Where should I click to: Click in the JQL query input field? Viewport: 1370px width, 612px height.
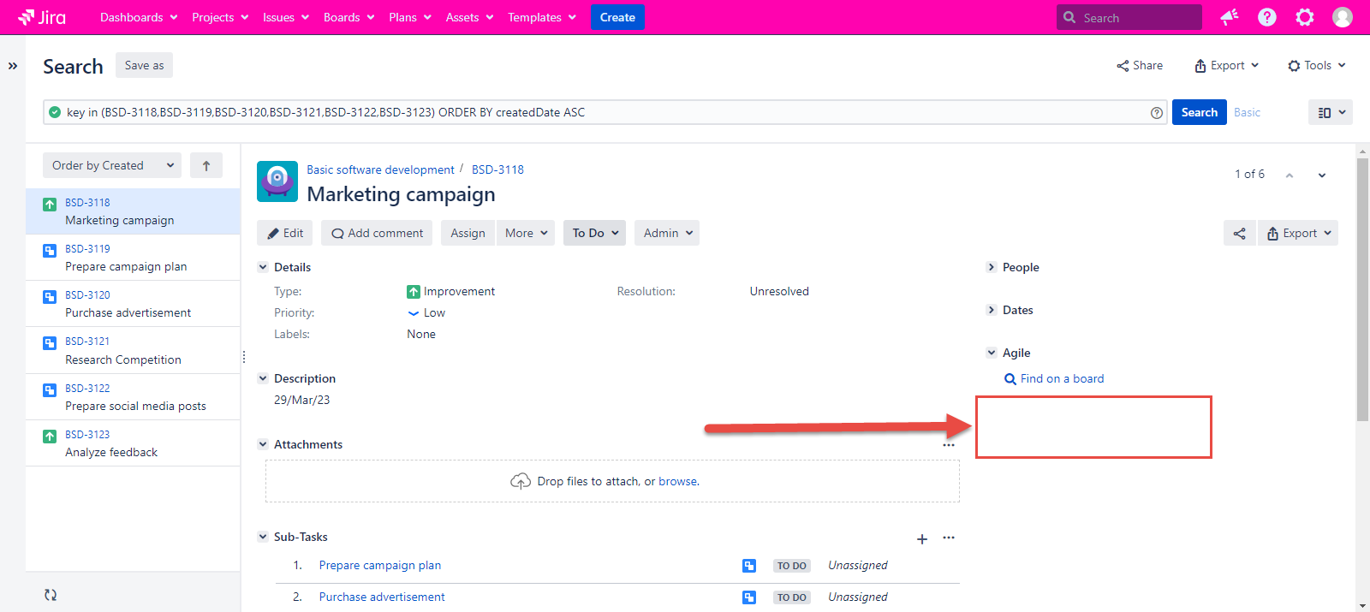point(599,112)
